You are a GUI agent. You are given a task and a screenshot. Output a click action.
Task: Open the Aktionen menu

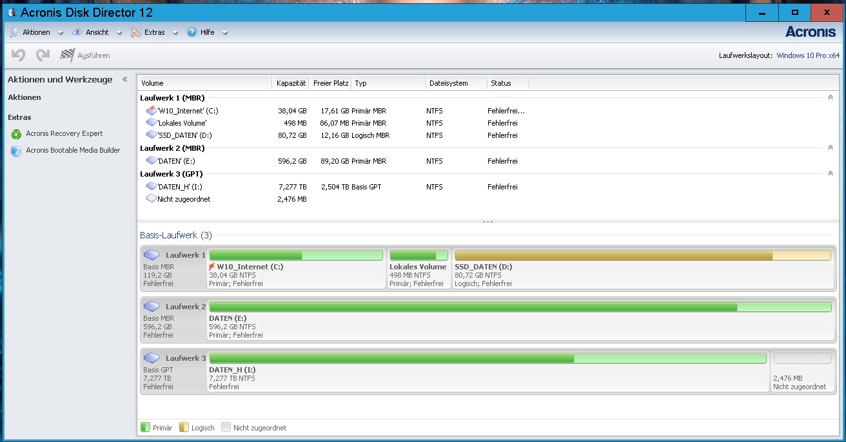coord(36,32)
